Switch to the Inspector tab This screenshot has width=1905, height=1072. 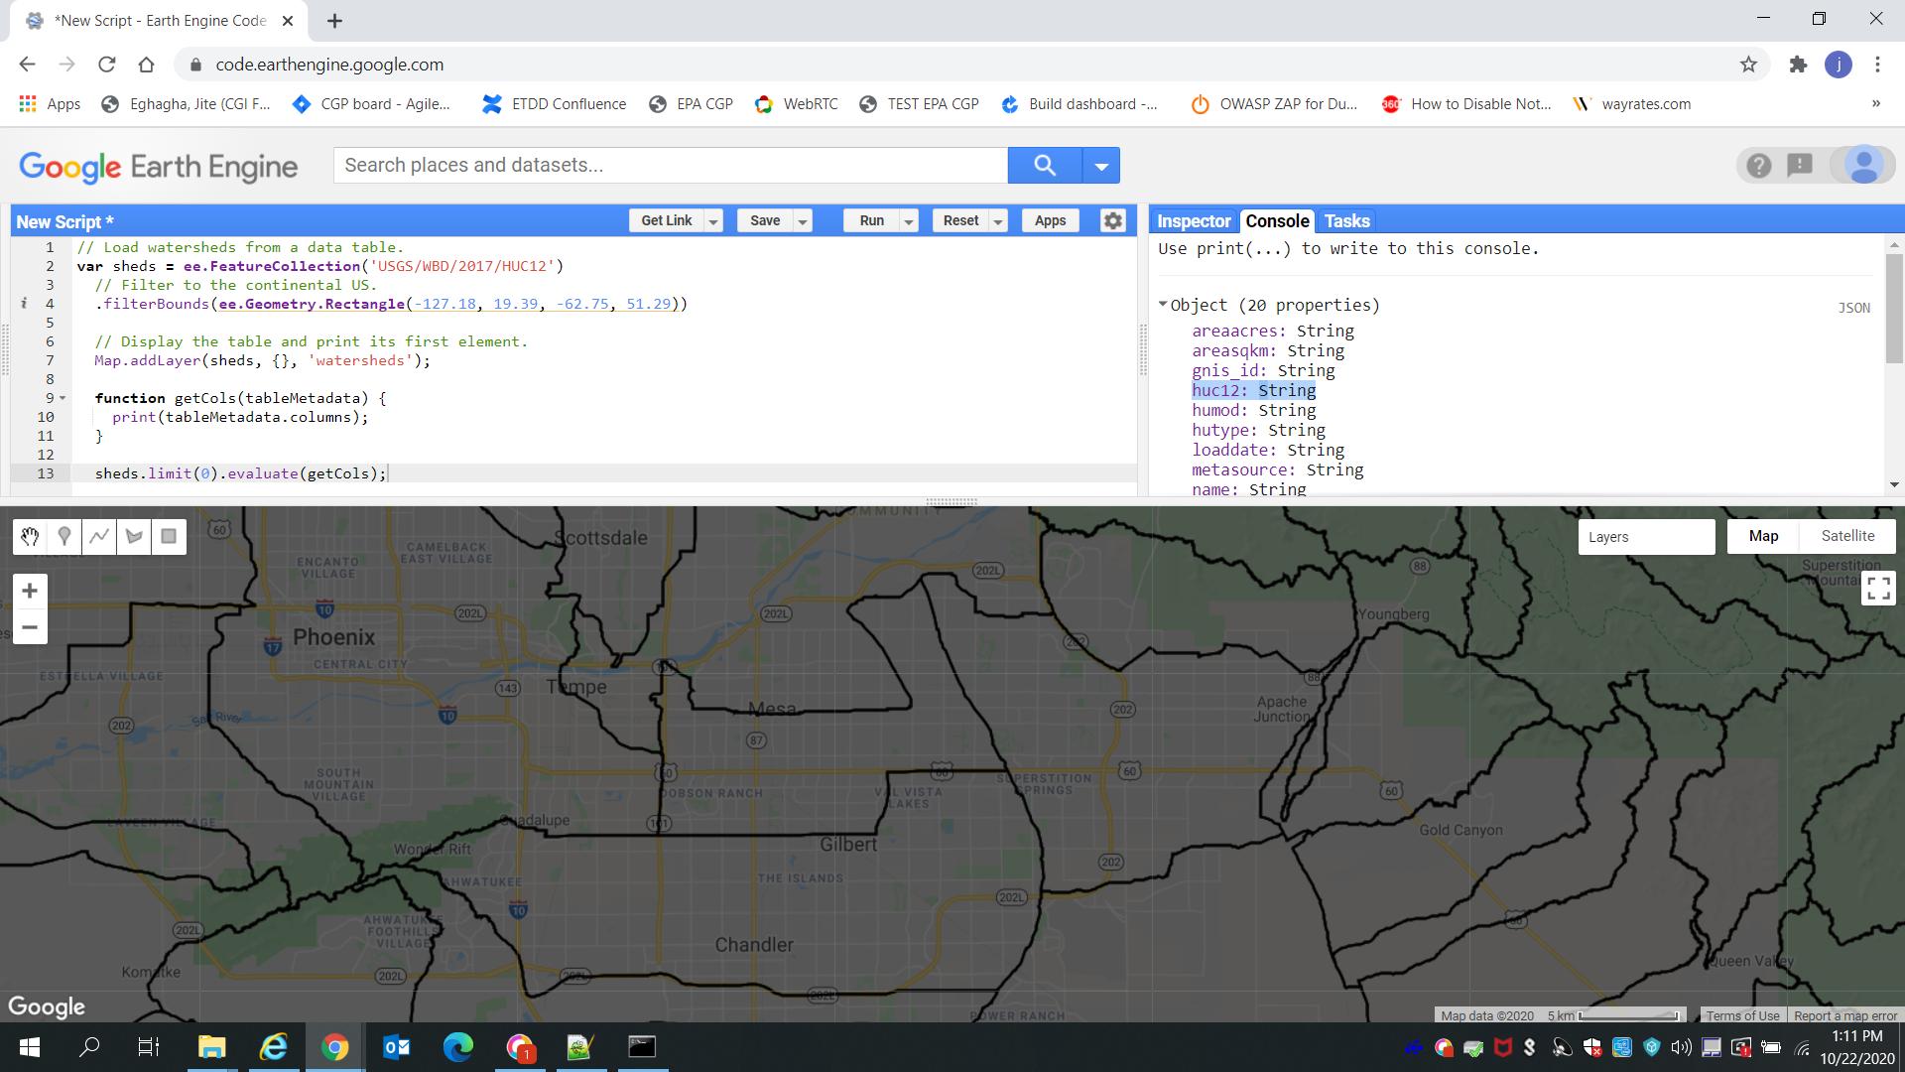coord(1193,220)
